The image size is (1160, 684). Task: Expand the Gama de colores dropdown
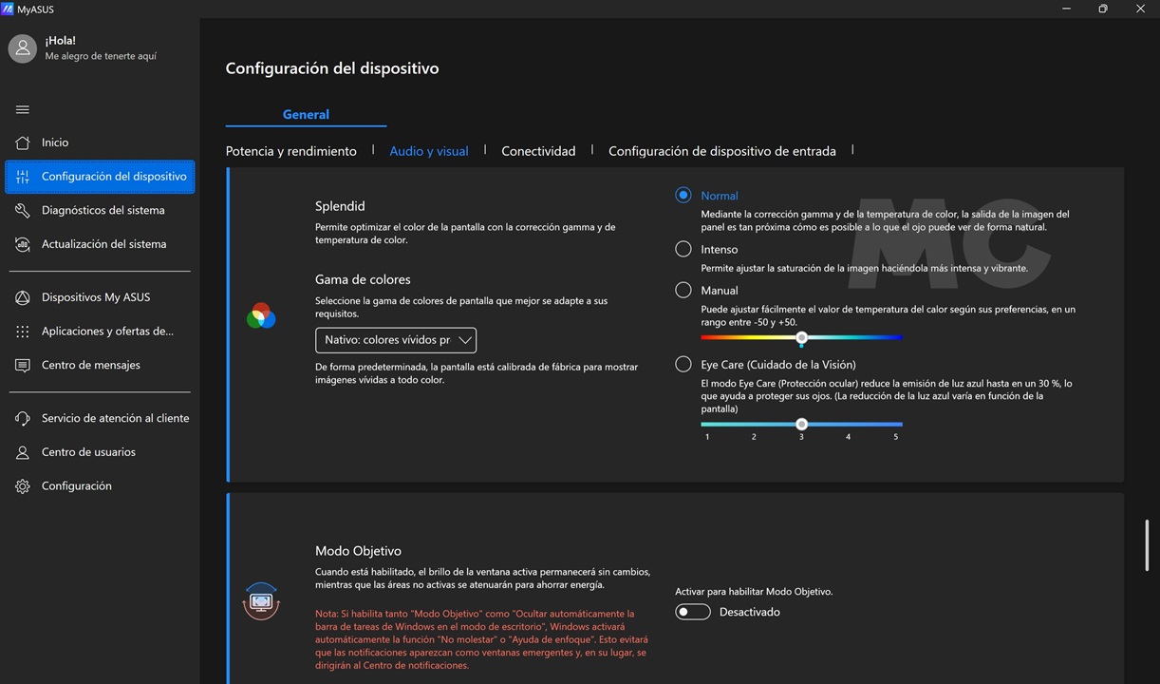[396, 340]
